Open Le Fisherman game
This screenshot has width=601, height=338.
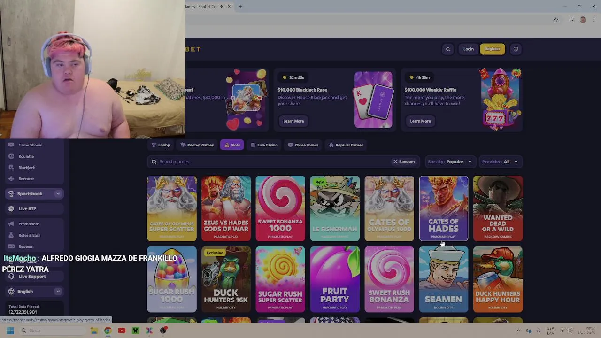click(335, 208)
